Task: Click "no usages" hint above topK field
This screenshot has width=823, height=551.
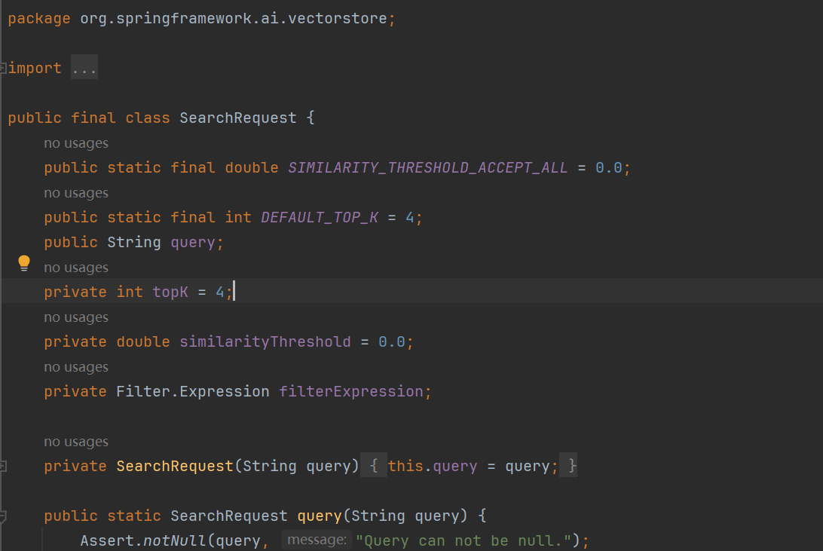Action: [x=75, y=267]
